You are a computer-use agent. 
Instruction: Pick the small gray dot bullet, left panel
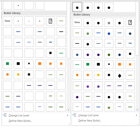29,21
